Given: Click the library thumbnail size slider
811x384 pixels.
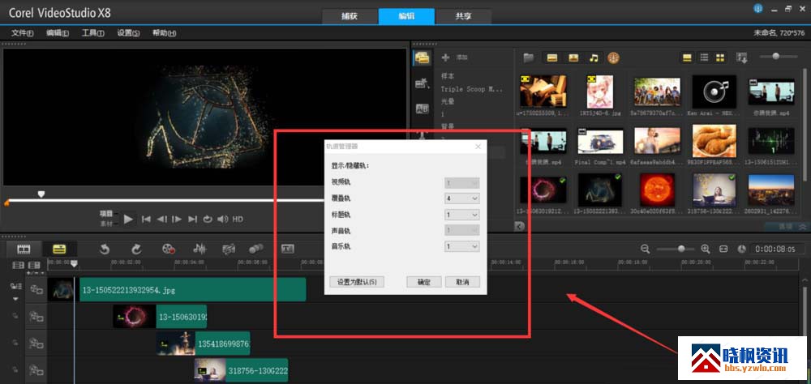Looking at the screenshot, I should [x=776, y=57].
